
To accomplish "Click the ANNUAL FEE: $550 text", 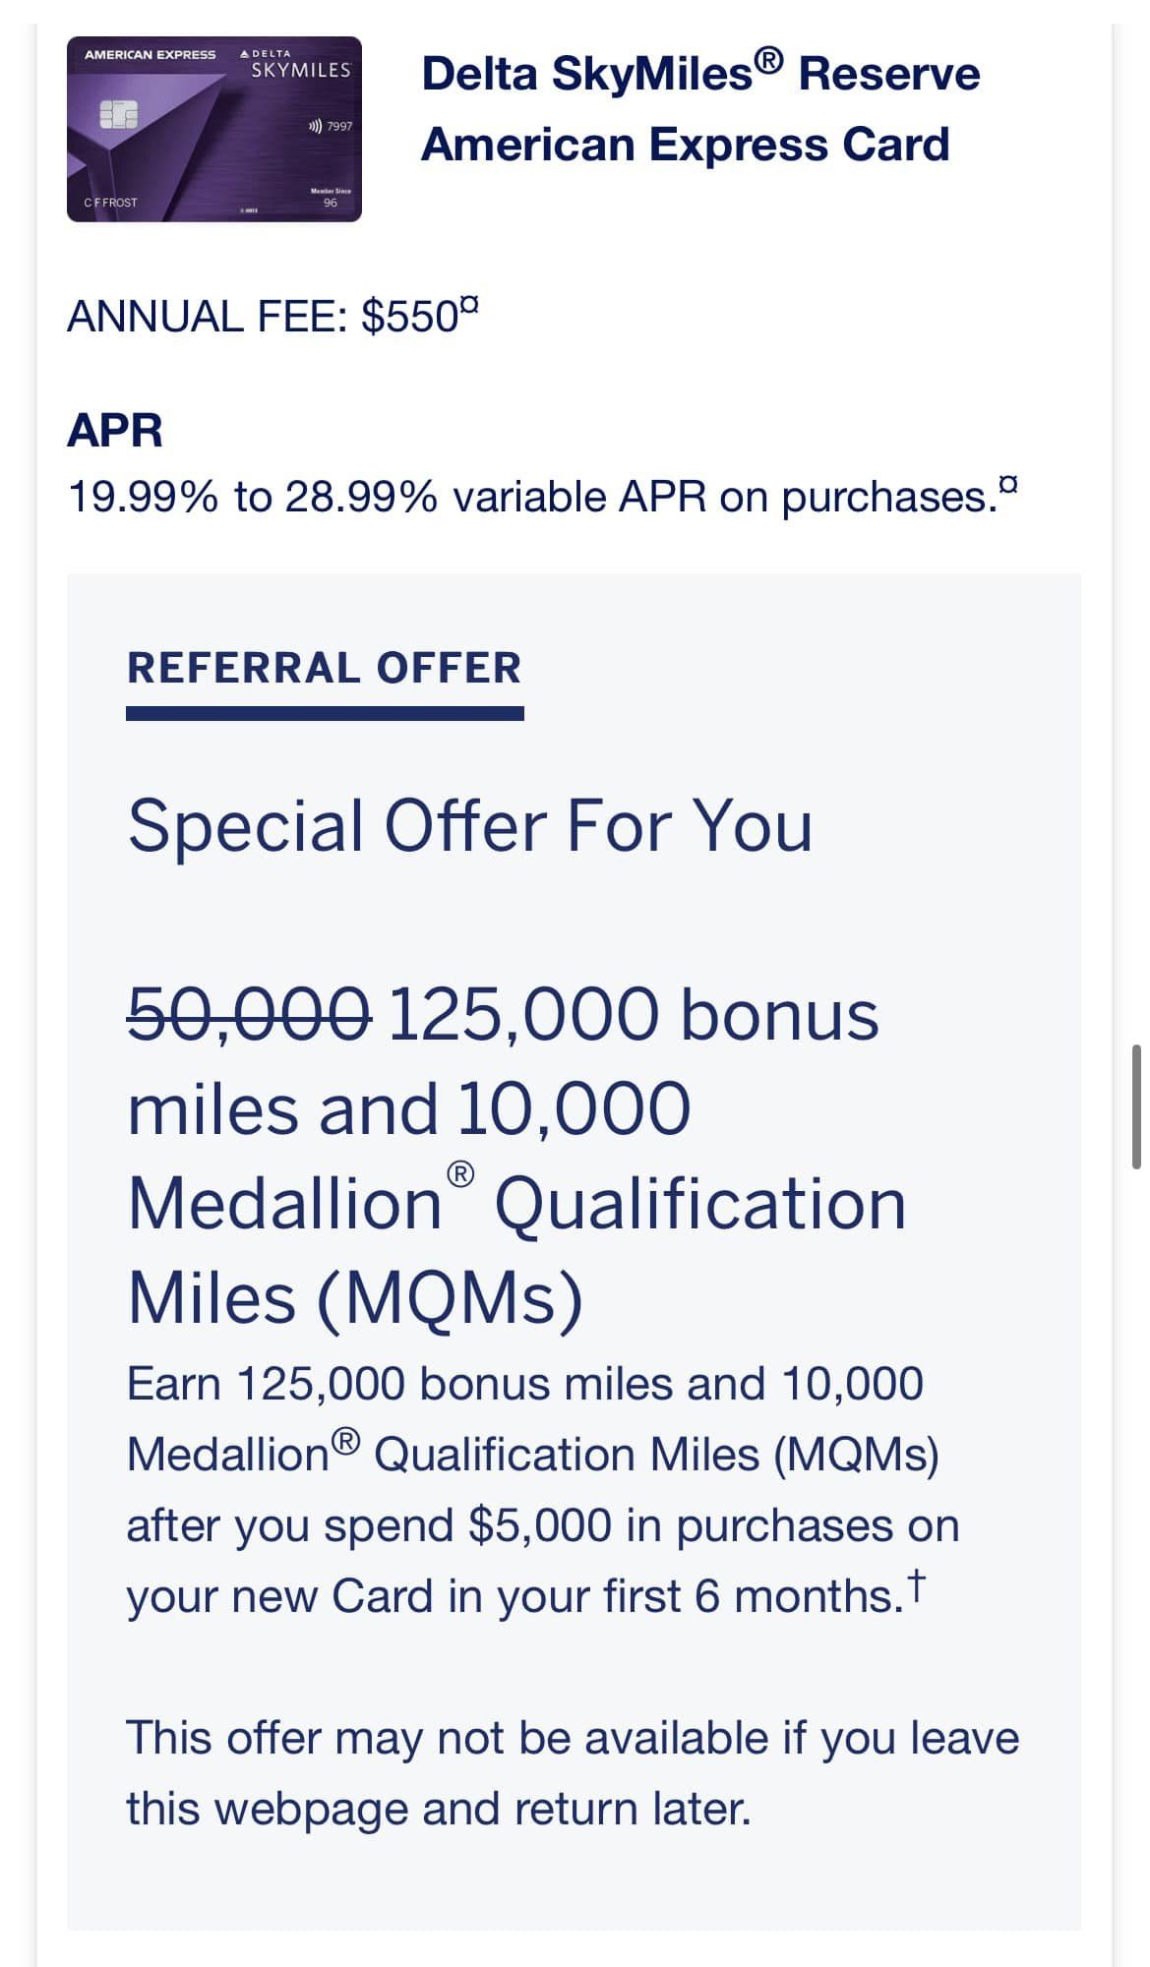I will pyautogui.click(x=262, y=318).
